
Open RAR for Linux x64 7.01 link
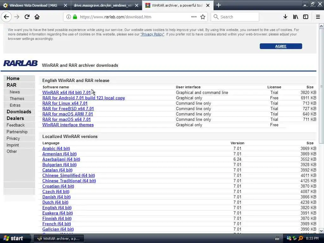click(65, 103)
